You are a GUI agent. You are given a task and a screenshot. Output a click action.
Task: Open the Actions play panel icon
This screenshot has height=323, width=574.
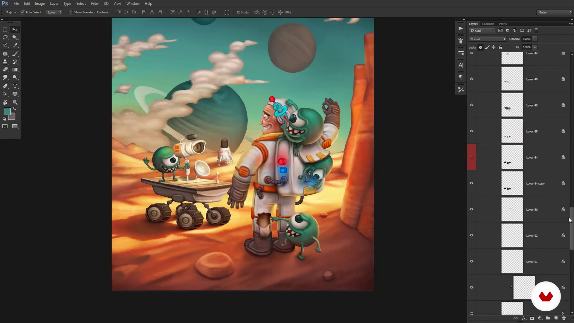click(461, 28)
